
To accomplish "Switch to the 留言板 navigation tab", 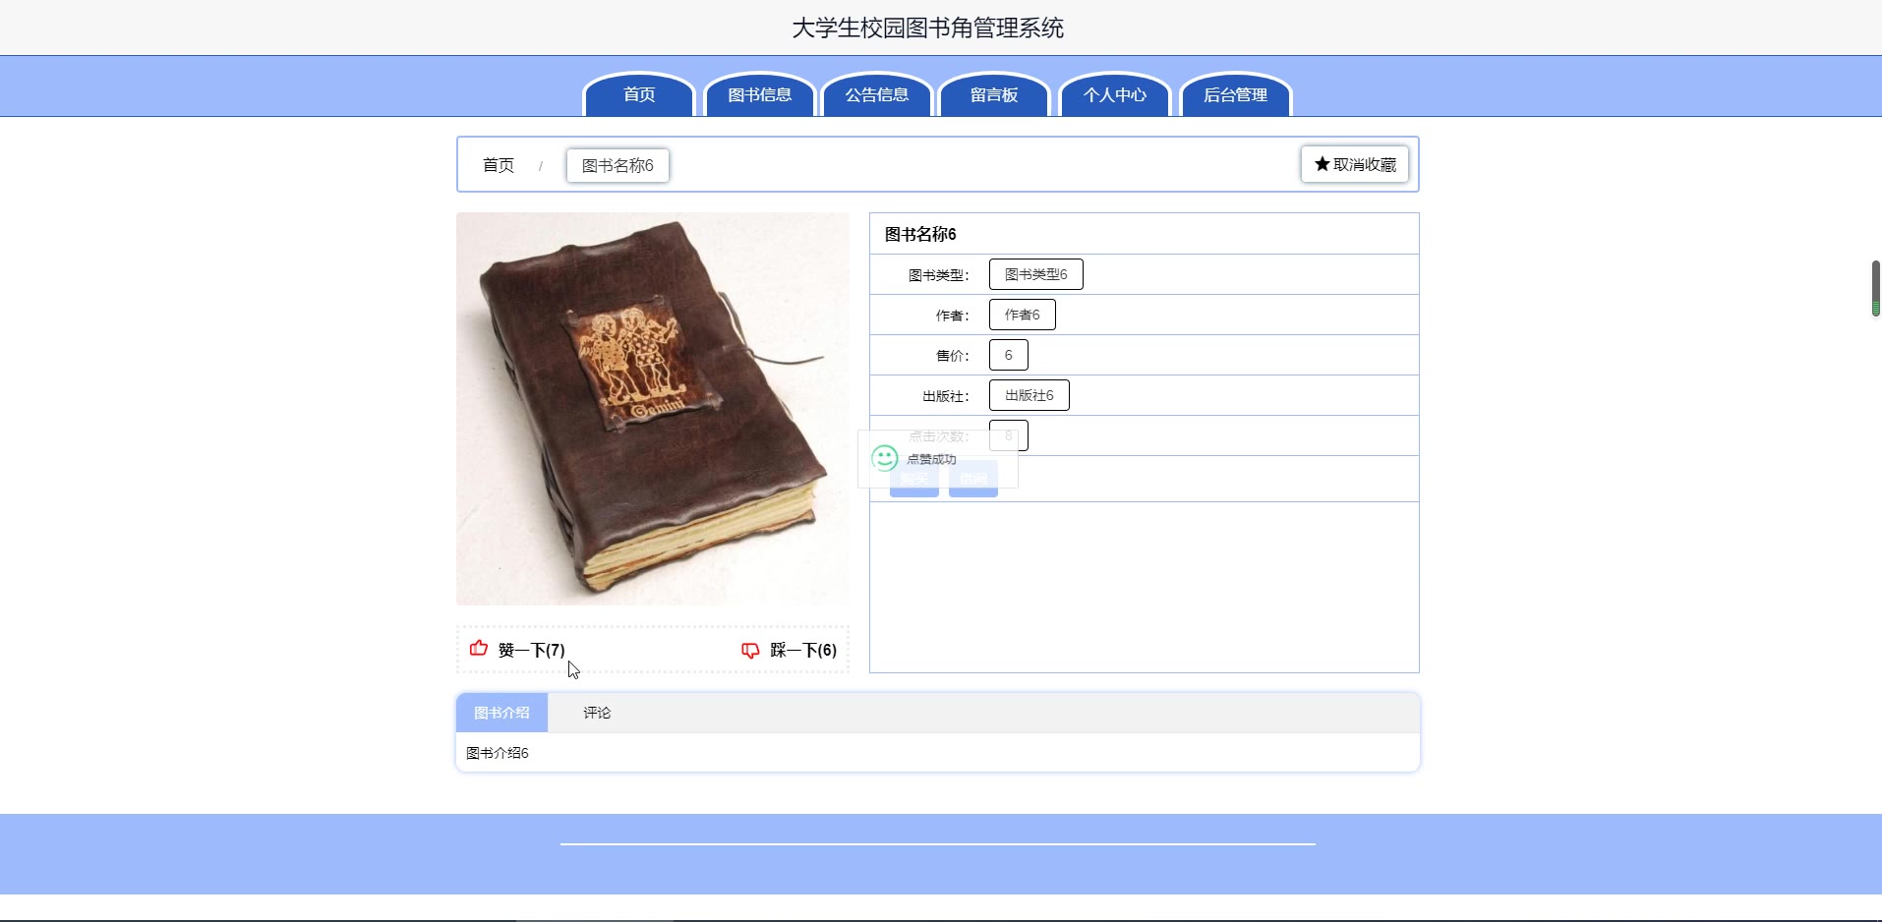I will click(x=994, y=94).
